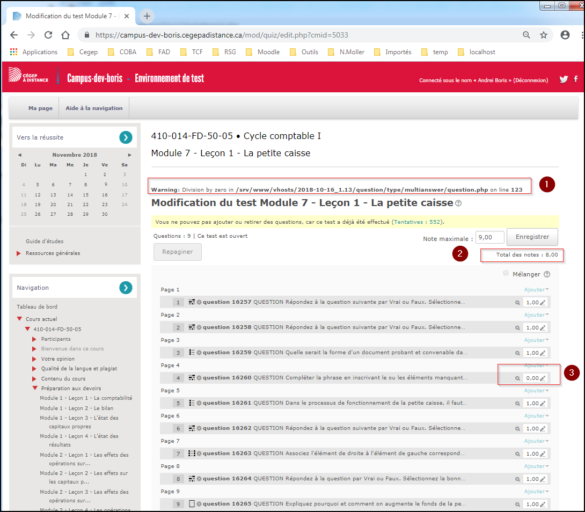Click the Note maximale input field
This screenshot has height=512, width=585.
tap(489, 237)
